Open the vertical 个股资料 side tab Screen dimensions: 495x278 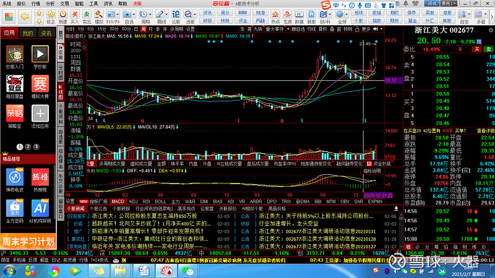click(x=61, y=114)
